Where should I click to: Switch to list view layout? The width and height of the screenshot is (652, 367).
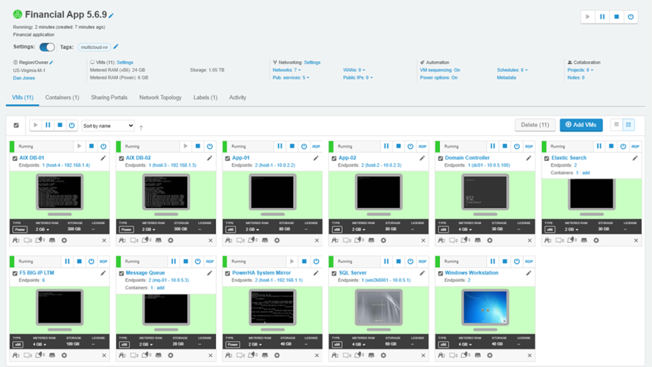coord(617,125)
